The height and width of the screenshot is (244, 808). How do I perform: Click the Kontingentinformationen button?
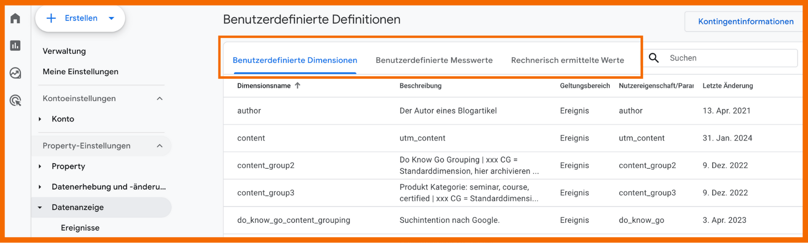746,22
